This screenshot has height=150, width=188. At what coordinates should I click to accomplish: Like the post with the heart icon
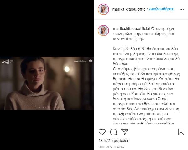pos(102,132)
